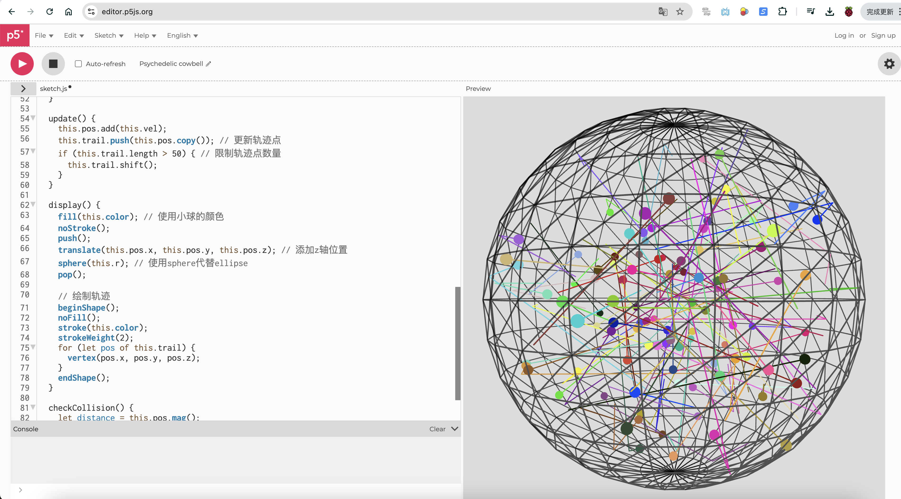Select the sketch.js tab
Viewport: 901px width, 499px height.
pyautogui.click(x=53, y=89)
